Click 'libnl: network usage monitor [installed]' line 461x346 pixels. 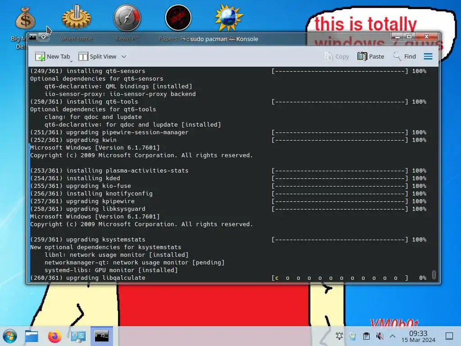pos(117,255)
